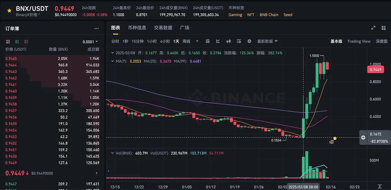The width and height of the screenshot is (391, 190).
Task: Show sell-orders-only order book view
Action: point(26,42)
